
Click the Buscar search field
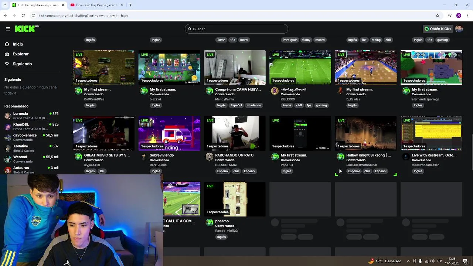(x=236, y=29)
